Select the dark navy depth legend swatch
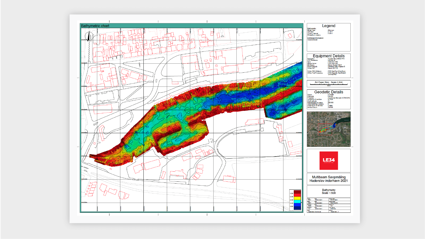Viewport: 425px width, 239px height. pyautogui.click(x=297, y=208)
